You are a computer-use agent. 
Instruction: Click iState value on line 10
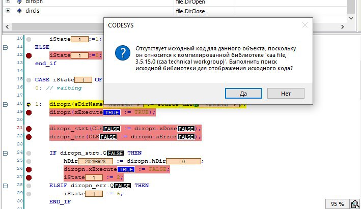[79, 39]
